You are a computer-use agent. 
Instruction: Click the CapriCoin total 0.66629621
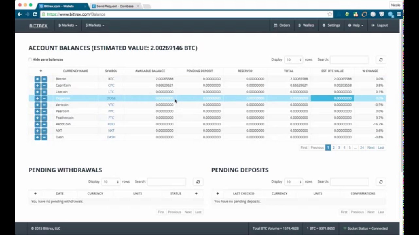point(299,86)
